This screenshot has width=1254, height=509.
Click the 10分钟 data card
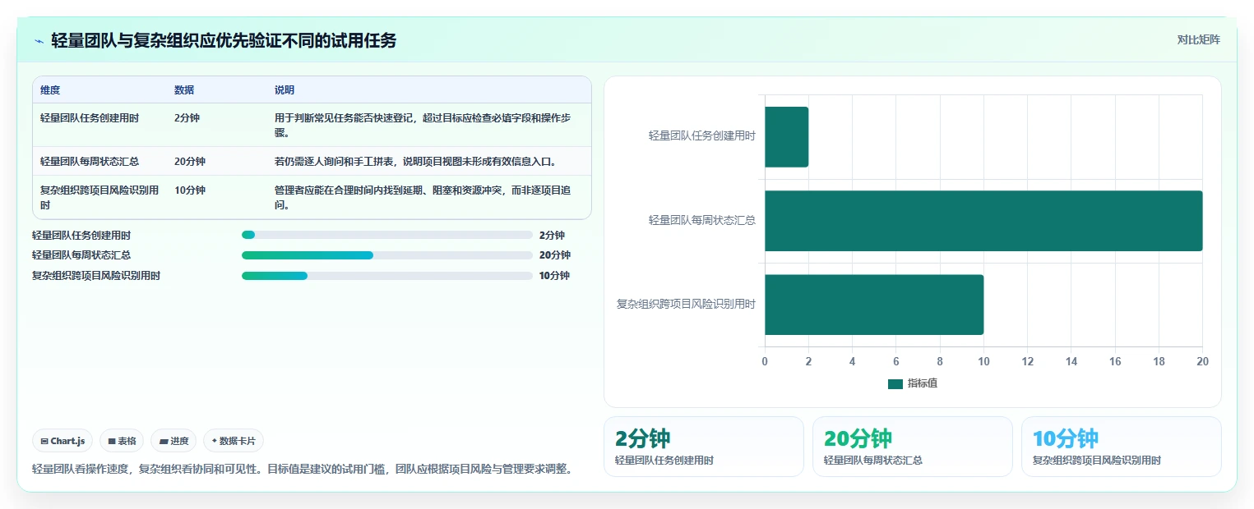pos(1122,447)
